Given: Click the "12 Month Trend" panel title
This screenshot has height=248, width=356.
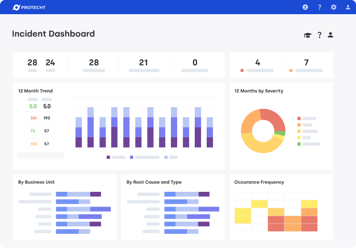Looking at the screenshot, I should coord(35,91).
